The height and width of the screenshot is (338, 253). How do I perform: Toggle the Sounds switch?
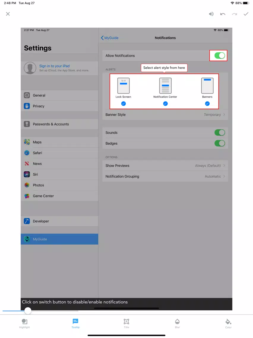(x=220, y=133)
